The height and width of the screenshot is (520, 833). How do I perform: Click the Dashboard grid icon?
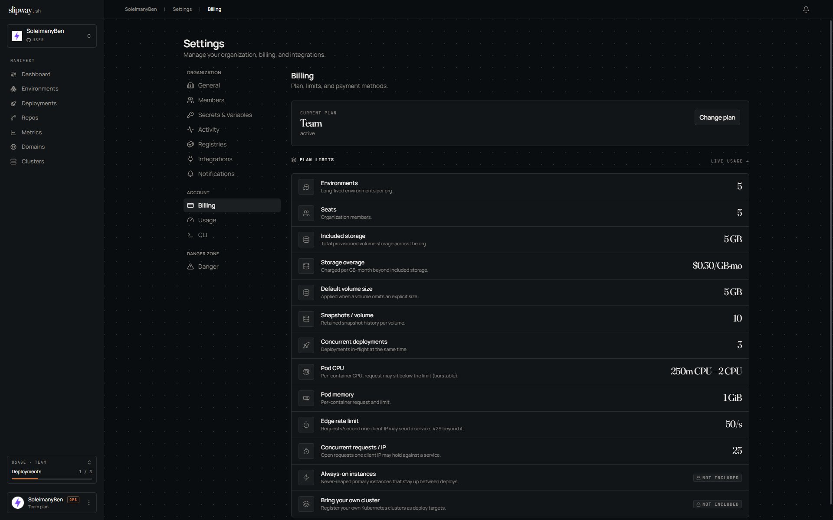pos(13,75)
